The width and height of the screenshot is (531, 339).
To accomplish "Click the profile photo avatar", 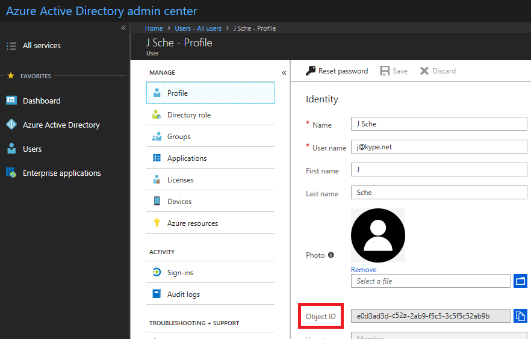I will (378, 235).
